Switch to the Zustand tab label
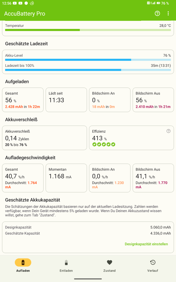This screenshot has width=176, height=282. click(x=110, y=271)
